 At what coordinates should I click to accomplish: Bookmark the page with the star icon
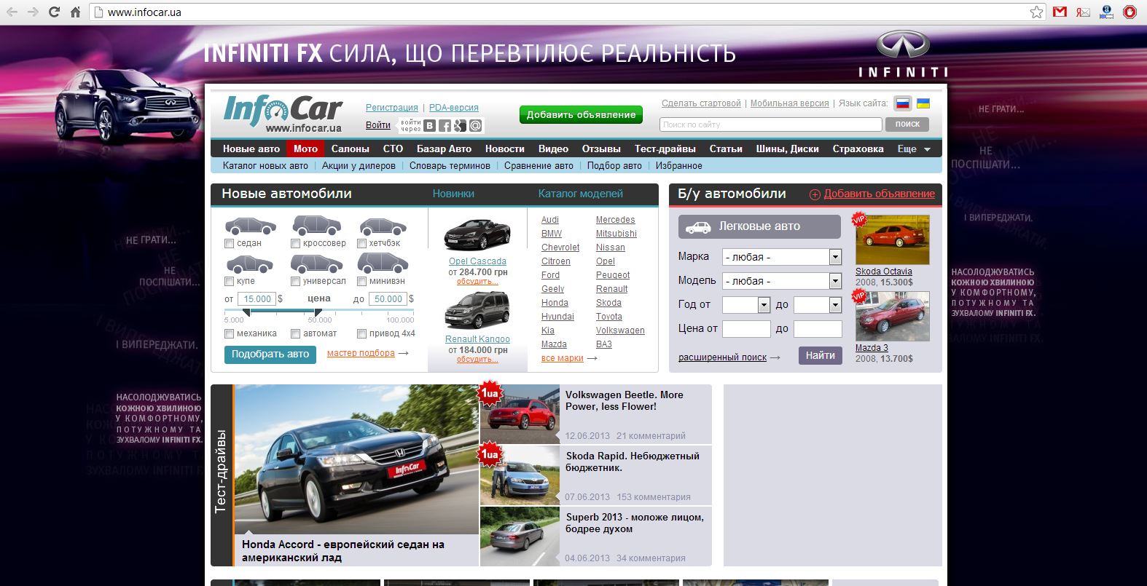pyautogui.click(x=1036, y=12)
